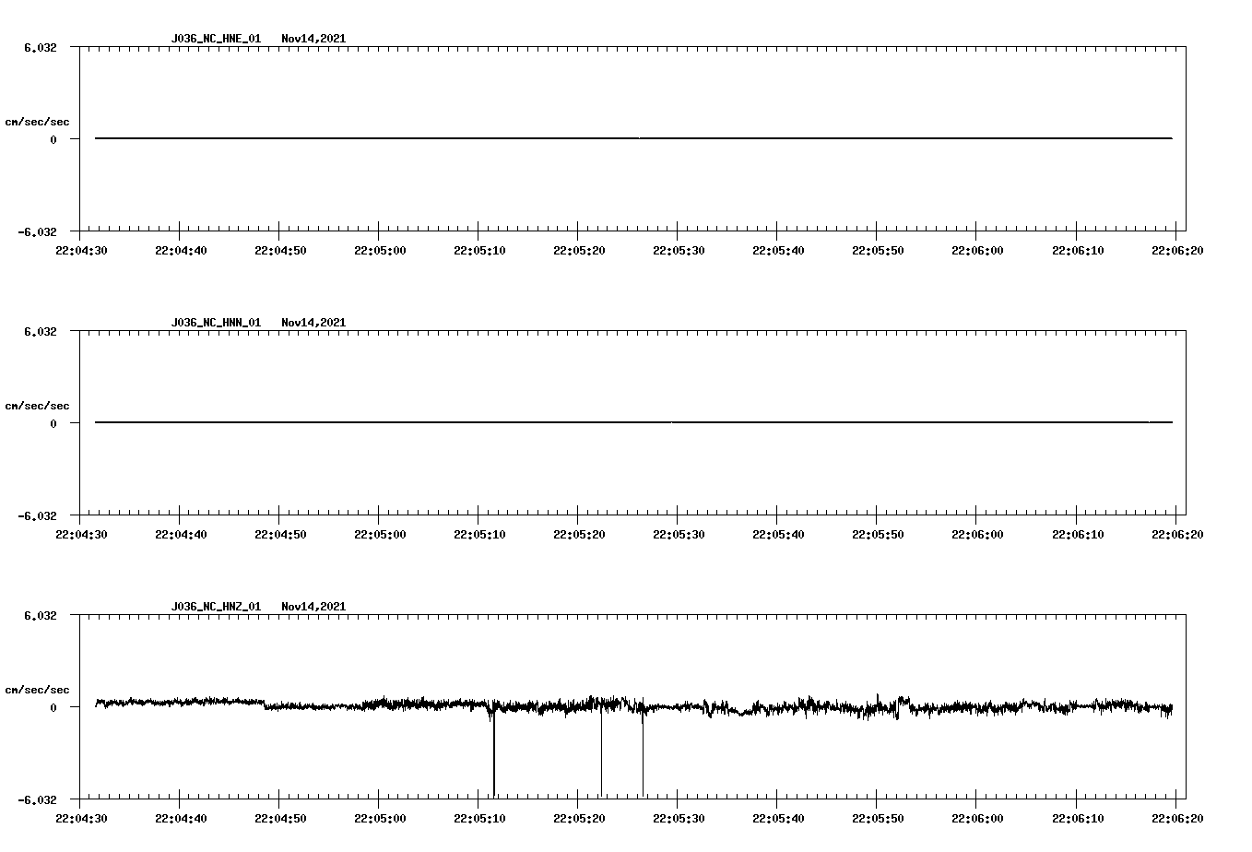Click the 22:05:10 time label under HNN plot
Image resolution: width=1252 pixels, height=852 pixels.
pos(479,534)
